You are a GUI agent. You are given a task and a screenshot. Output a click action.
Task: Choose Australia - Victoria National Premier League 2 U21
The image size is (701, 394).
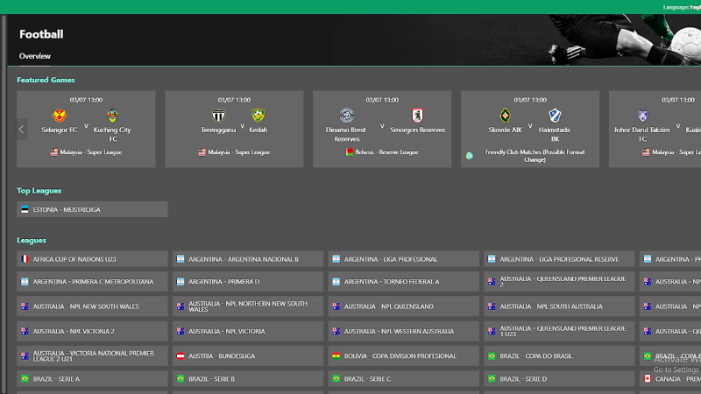pyautogui.click(x=92, y=356)
